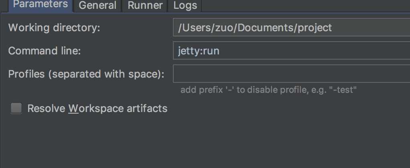This screenshot has width=410, height=168.
Task: Click the 'Profiles (separated with space):' label
Action: (x=86, y=74)
